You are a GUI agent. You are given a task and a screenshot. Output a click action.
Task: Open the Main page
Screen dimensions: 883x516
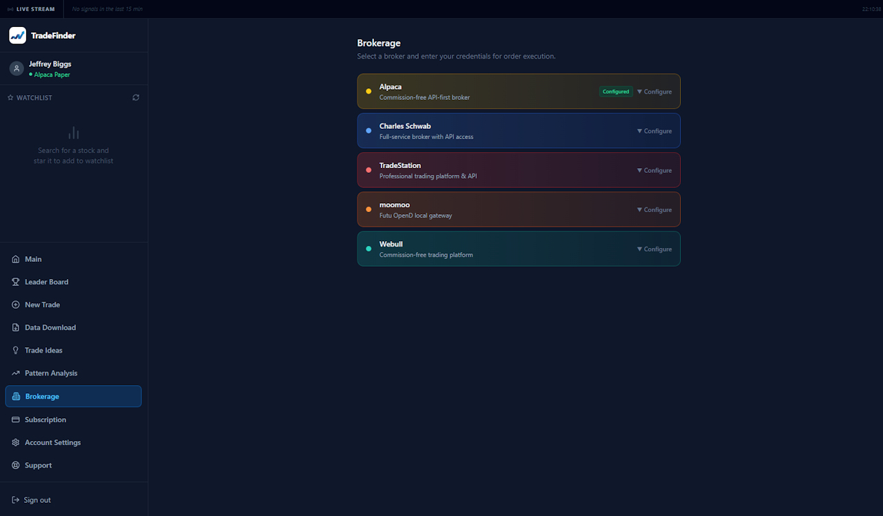pos(73,259)
